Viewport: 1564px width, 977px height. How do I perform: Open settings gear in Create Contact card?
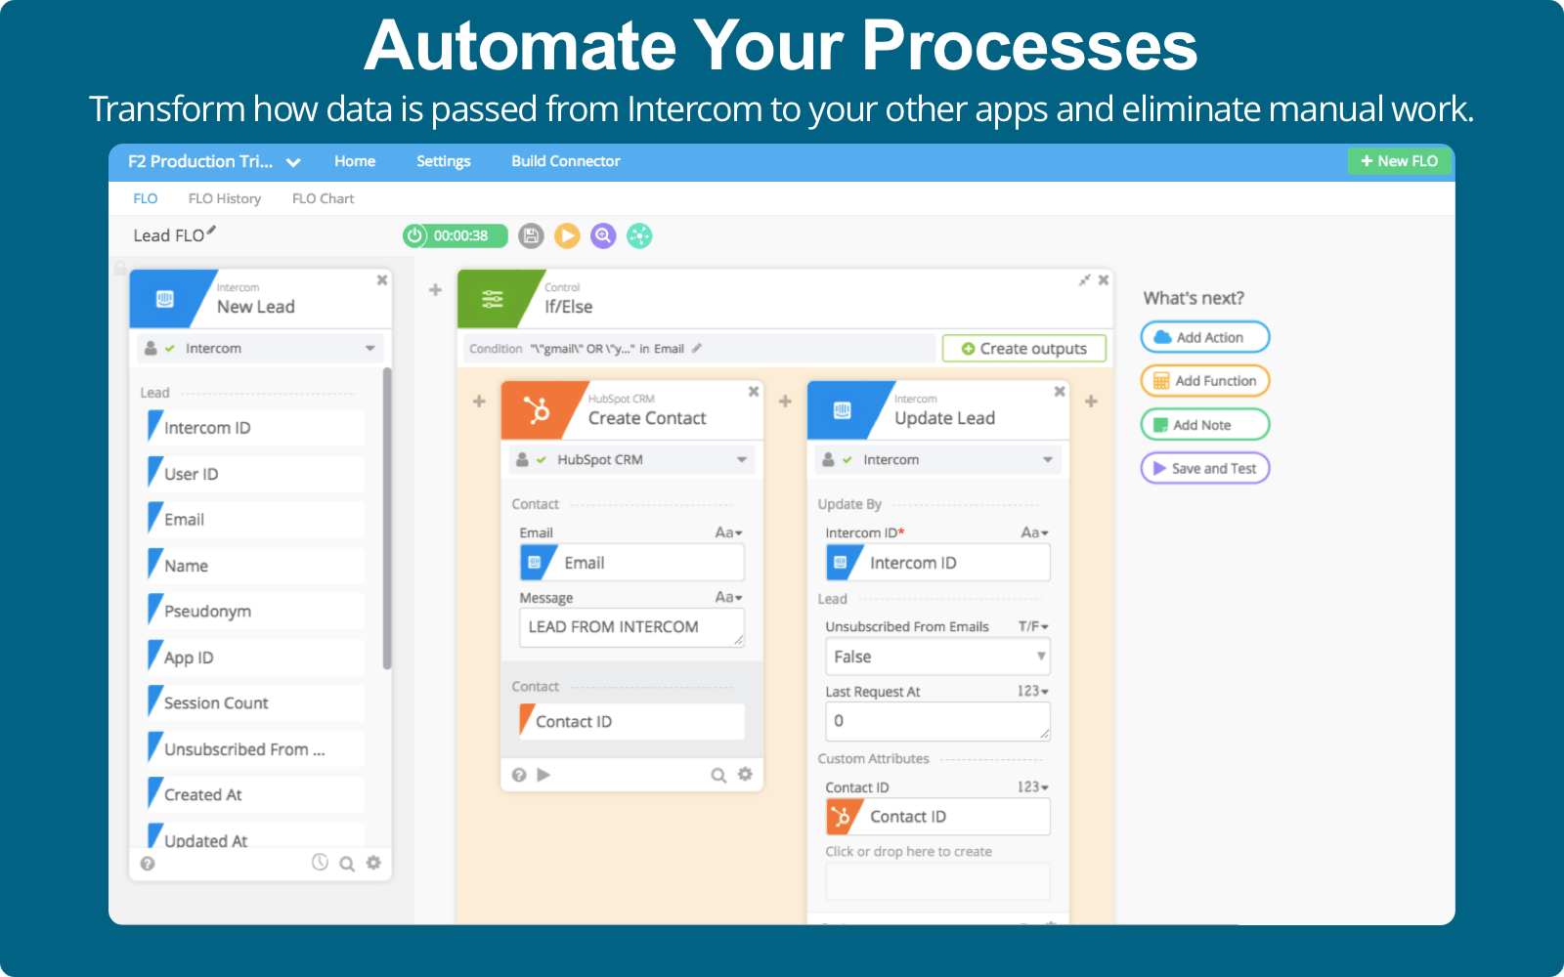pos(745,775)
